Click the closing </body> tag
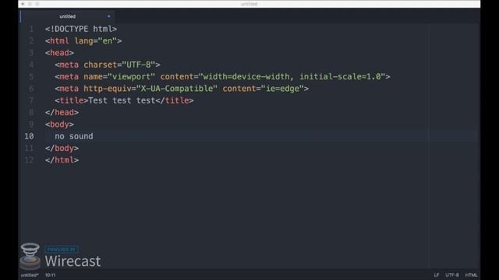The image size is (499, 280). (x=62, y=149)
